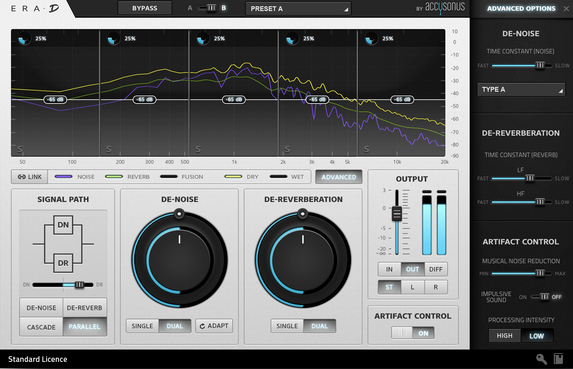Screen dimensions: 573x369
Task: Solo the 2k–5k band S icon
Action: tap(287, 150)
